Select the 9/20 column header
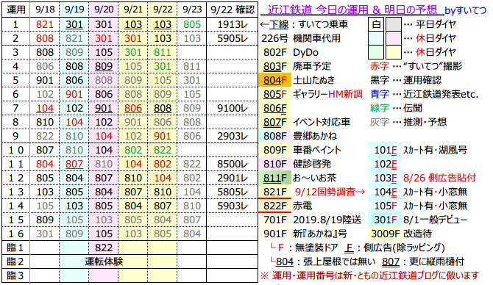493x285 pixels. 104,10
